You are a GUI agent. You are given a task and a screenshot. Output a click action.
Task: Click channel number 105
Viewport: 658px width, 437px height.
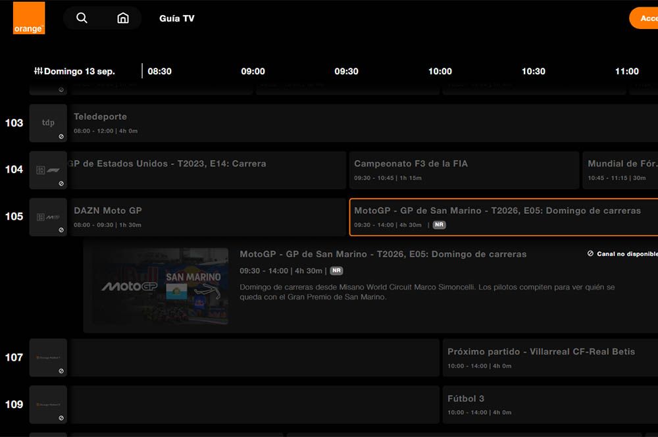tap(14, 217)
